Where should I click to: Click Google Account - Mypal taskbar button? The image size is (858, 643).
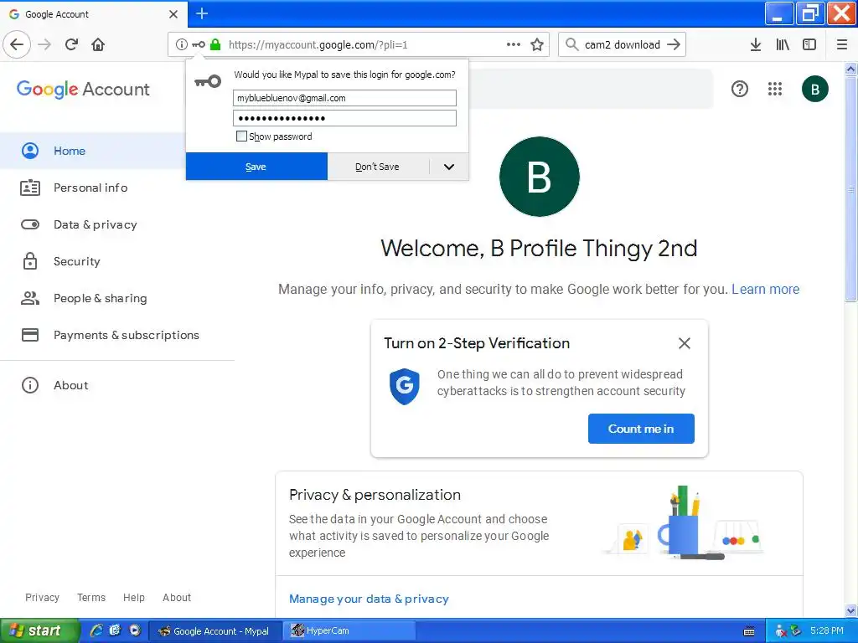point(215,630)
